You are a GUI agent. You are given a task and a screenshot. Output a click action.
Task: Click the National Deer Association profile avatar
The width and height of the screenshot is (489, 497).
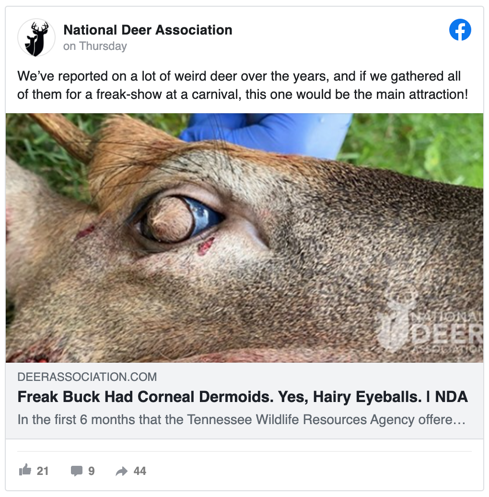tap(36, 38)
